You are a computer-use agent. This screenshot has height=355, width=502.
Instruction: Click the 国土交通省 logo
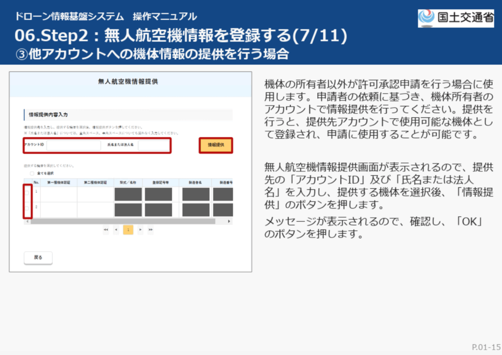click(455, 18)
